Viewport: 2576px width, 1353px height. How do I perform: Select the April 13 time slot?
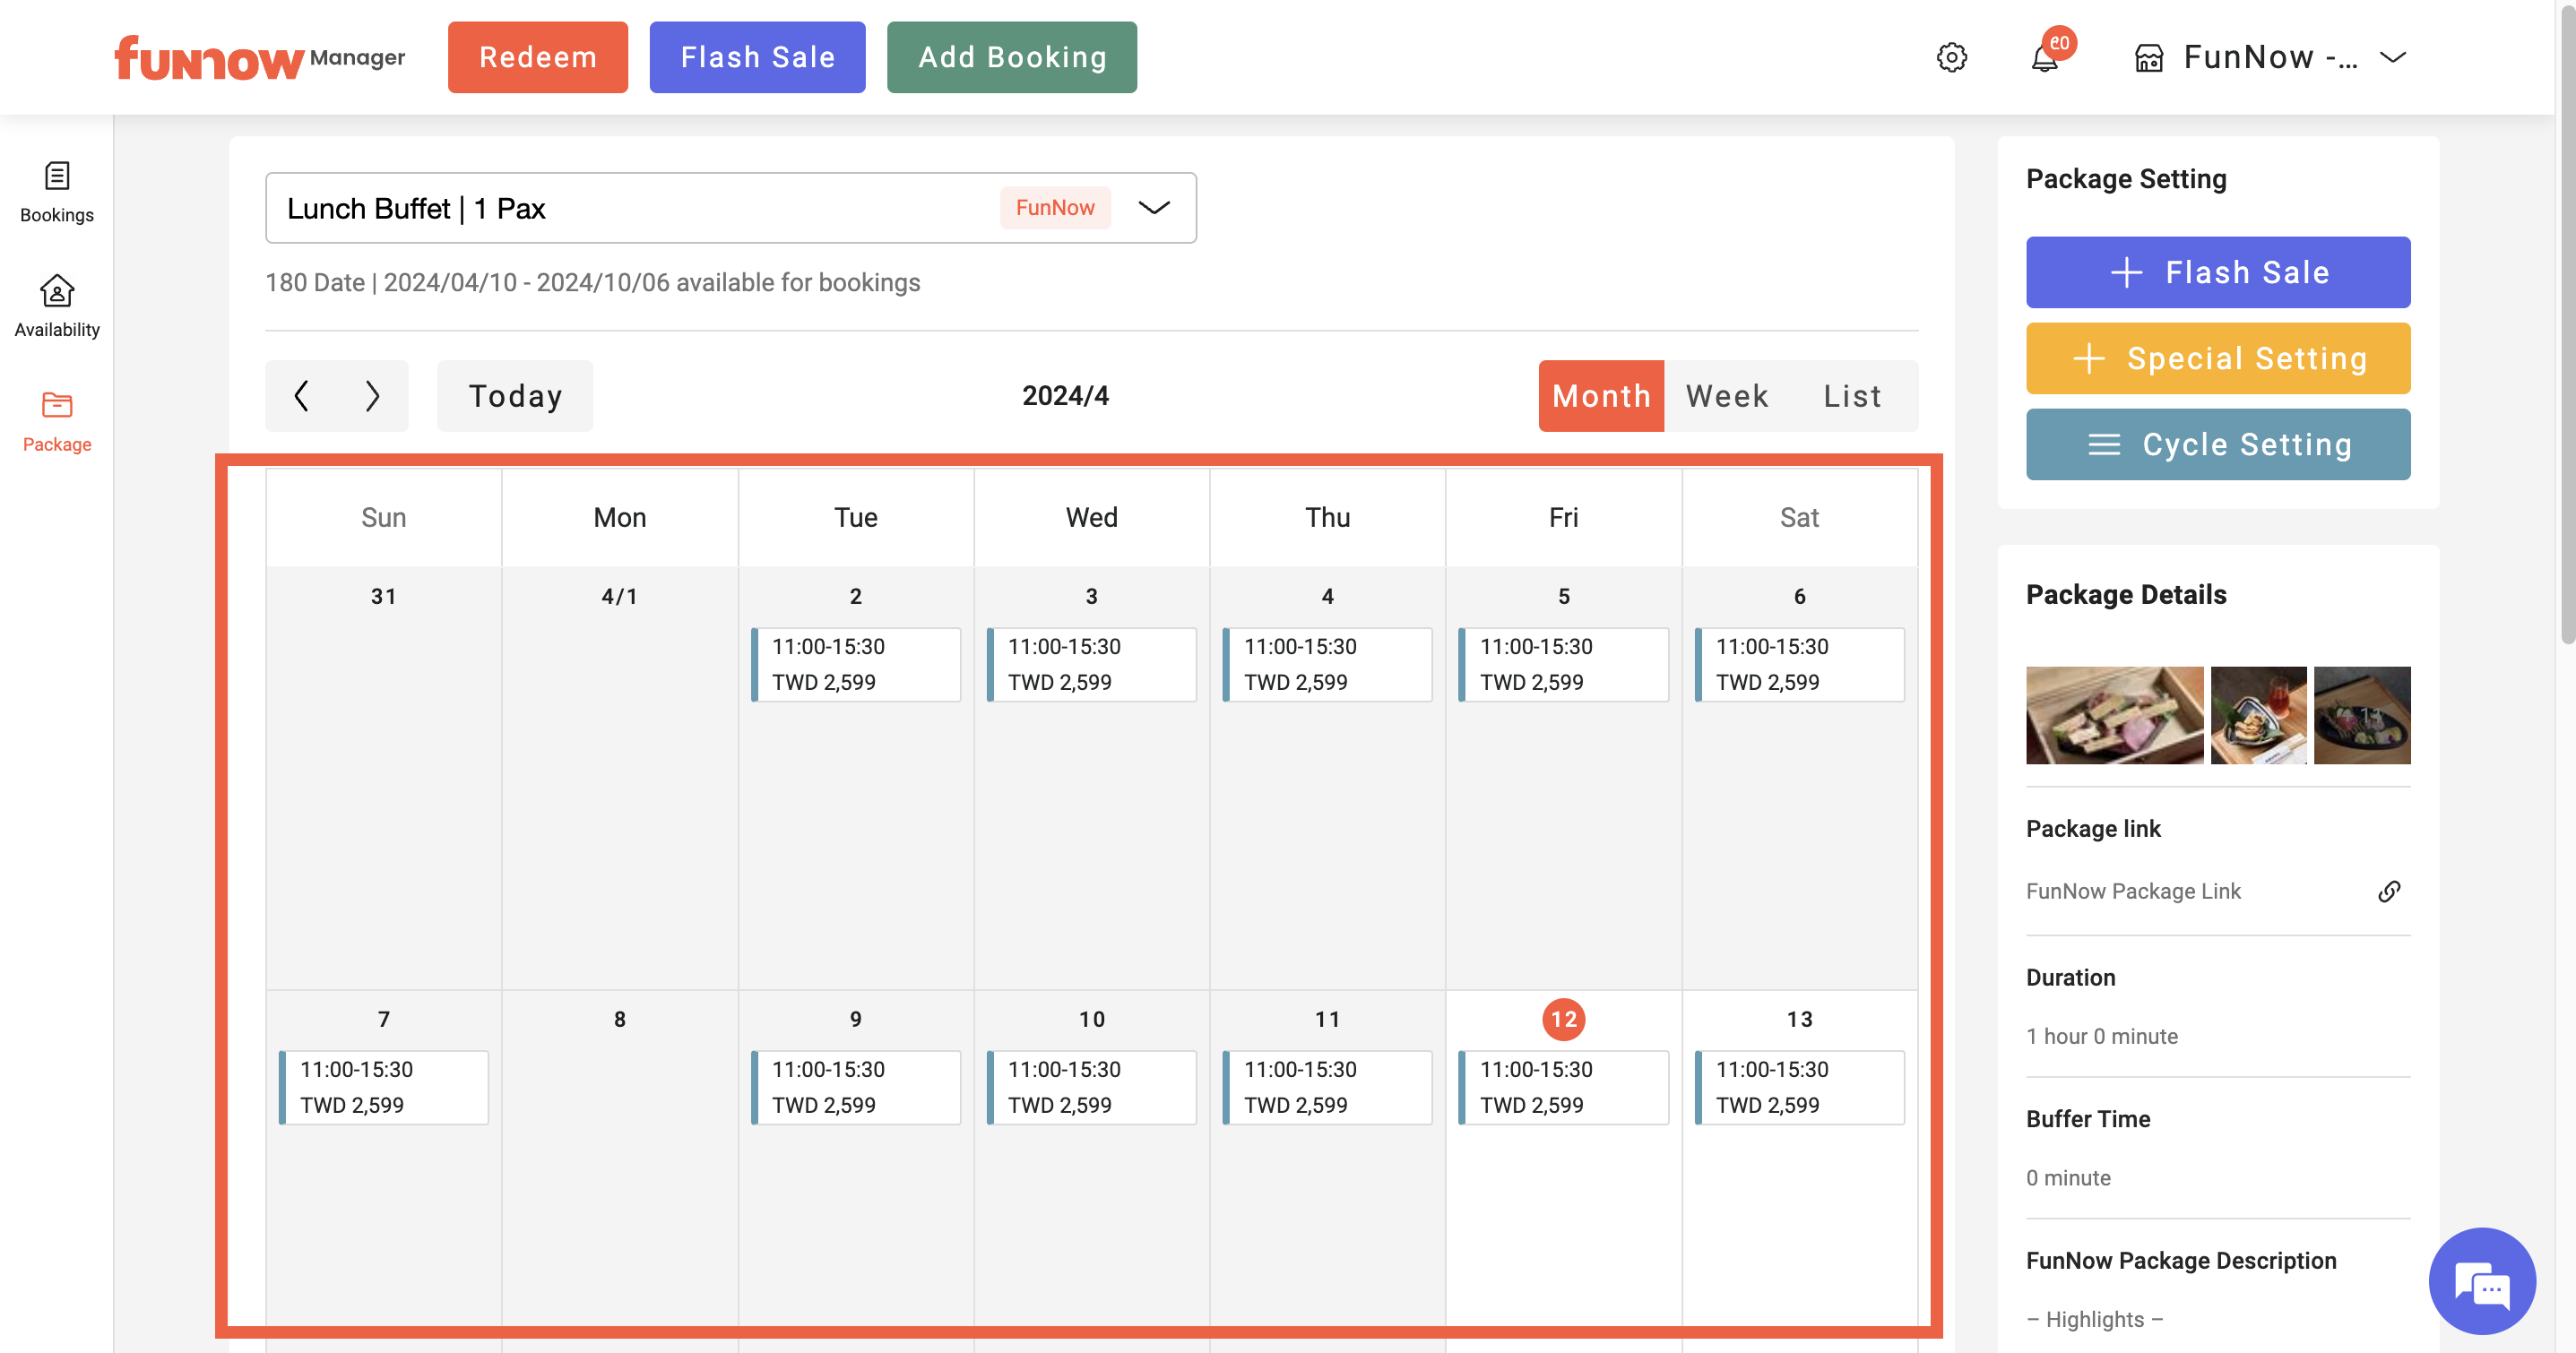(1800, 1088)
